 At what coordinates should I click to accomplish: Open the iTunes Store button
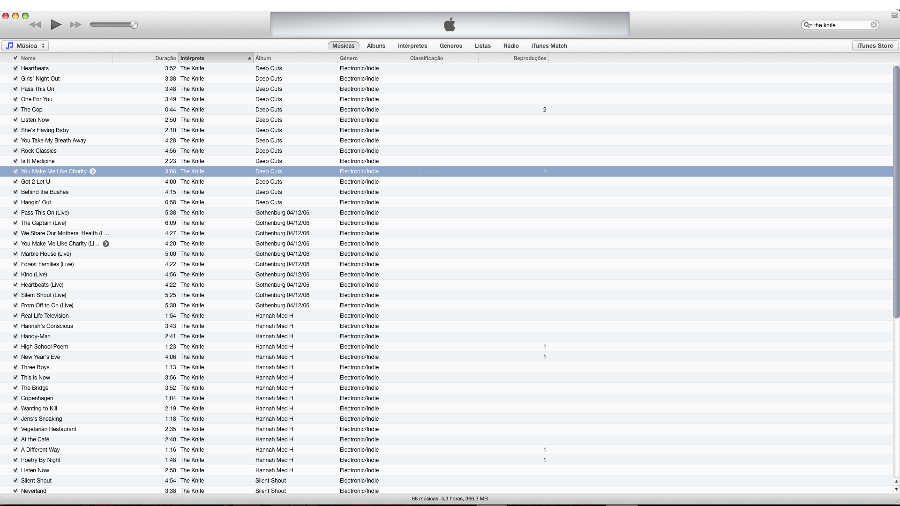pyautogui.click(x=875, y=46)
